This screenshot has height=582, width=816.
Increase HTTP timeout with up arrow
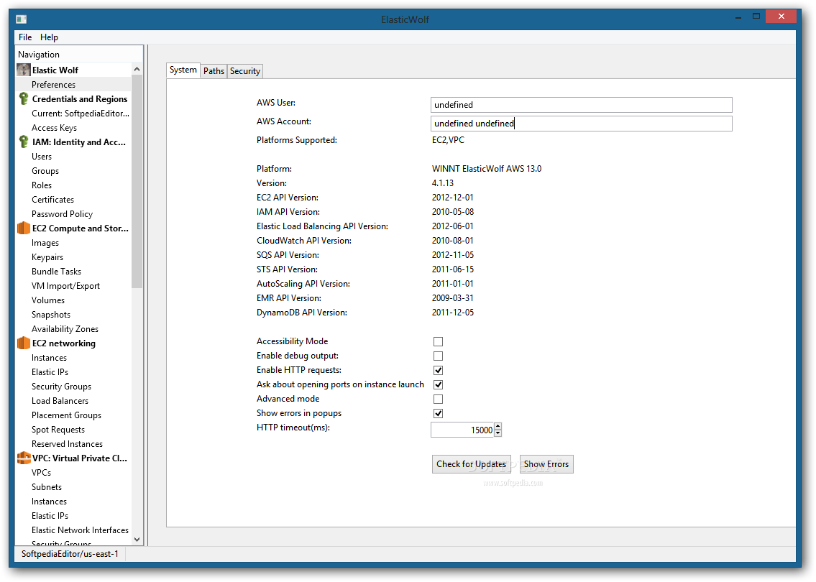click(498, 427)
